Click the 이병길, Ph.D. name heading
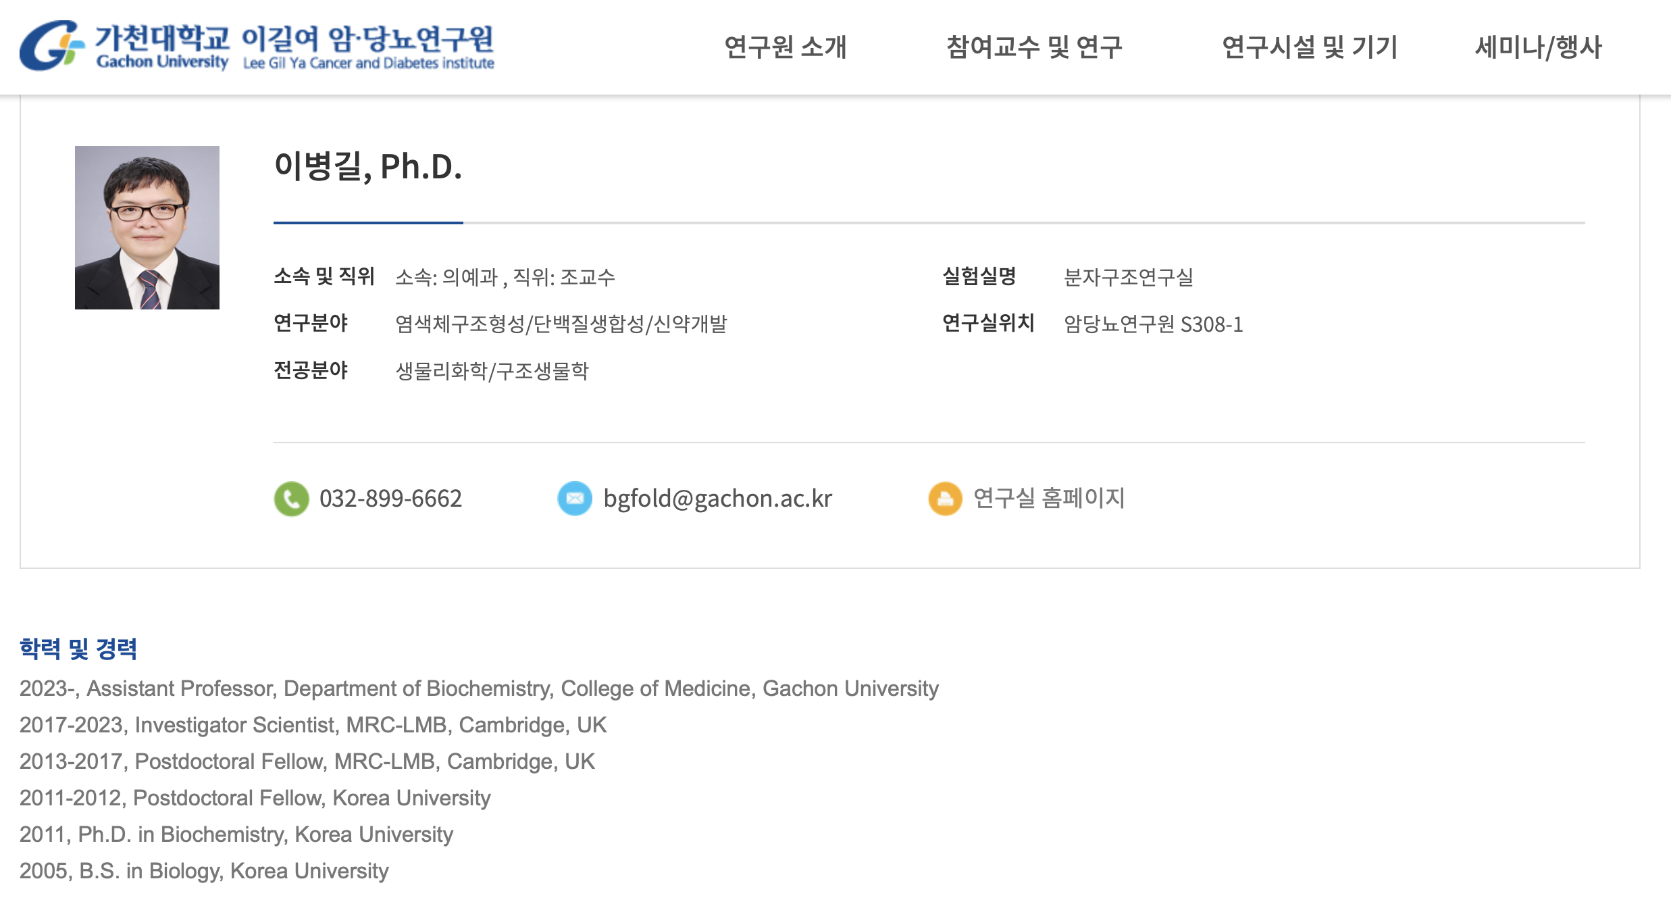This screenshot has width=1671, height=904. [x=368, y=166]
